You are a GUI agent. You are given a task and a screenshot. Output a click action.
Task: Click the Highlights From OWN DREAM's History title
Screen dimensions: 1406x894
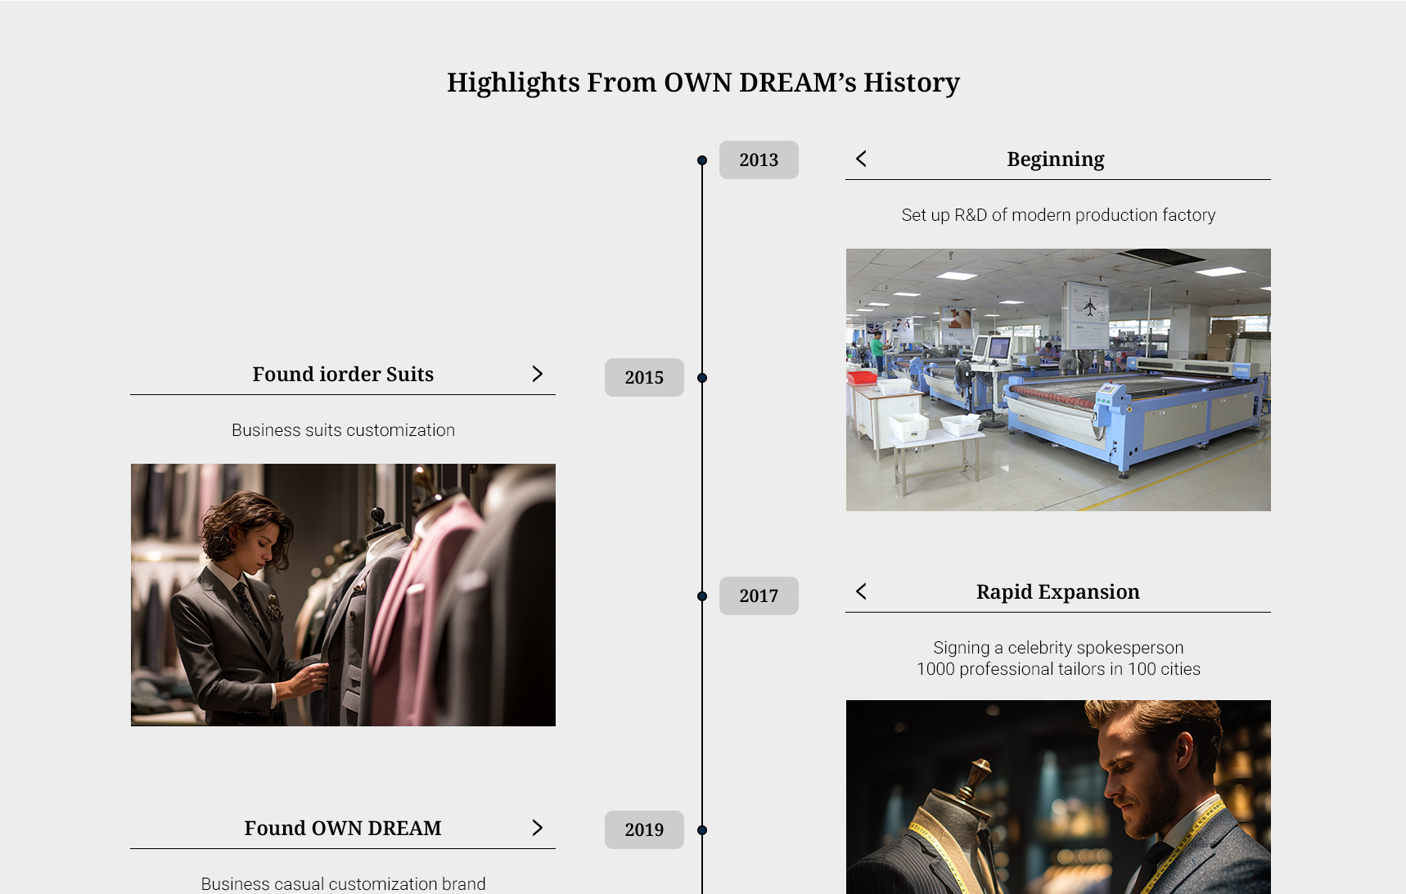703,83
